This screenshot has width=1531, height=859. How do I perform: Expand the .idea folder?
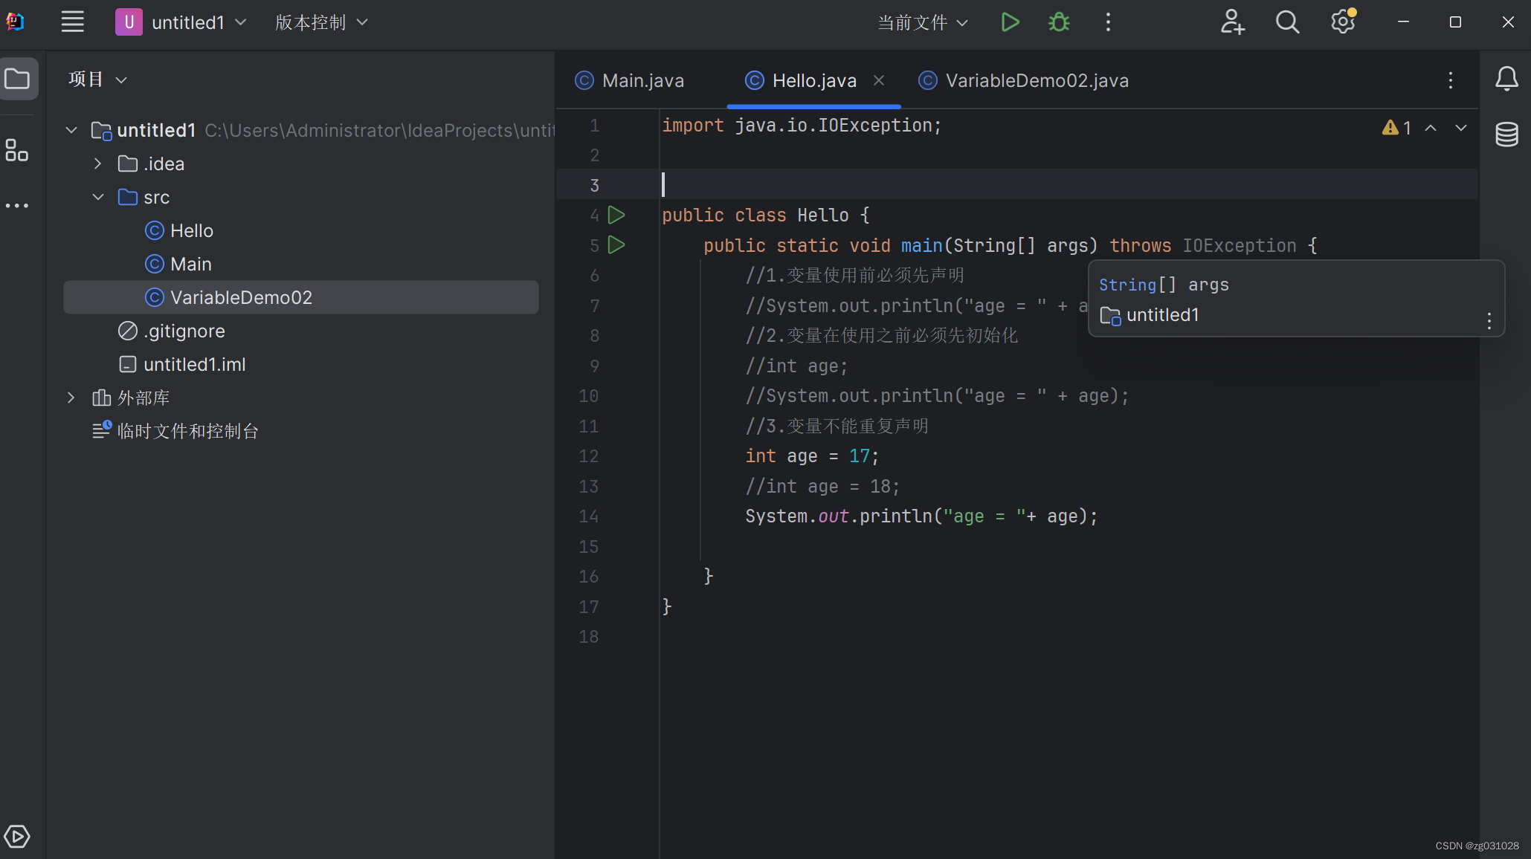pos(97,163)
